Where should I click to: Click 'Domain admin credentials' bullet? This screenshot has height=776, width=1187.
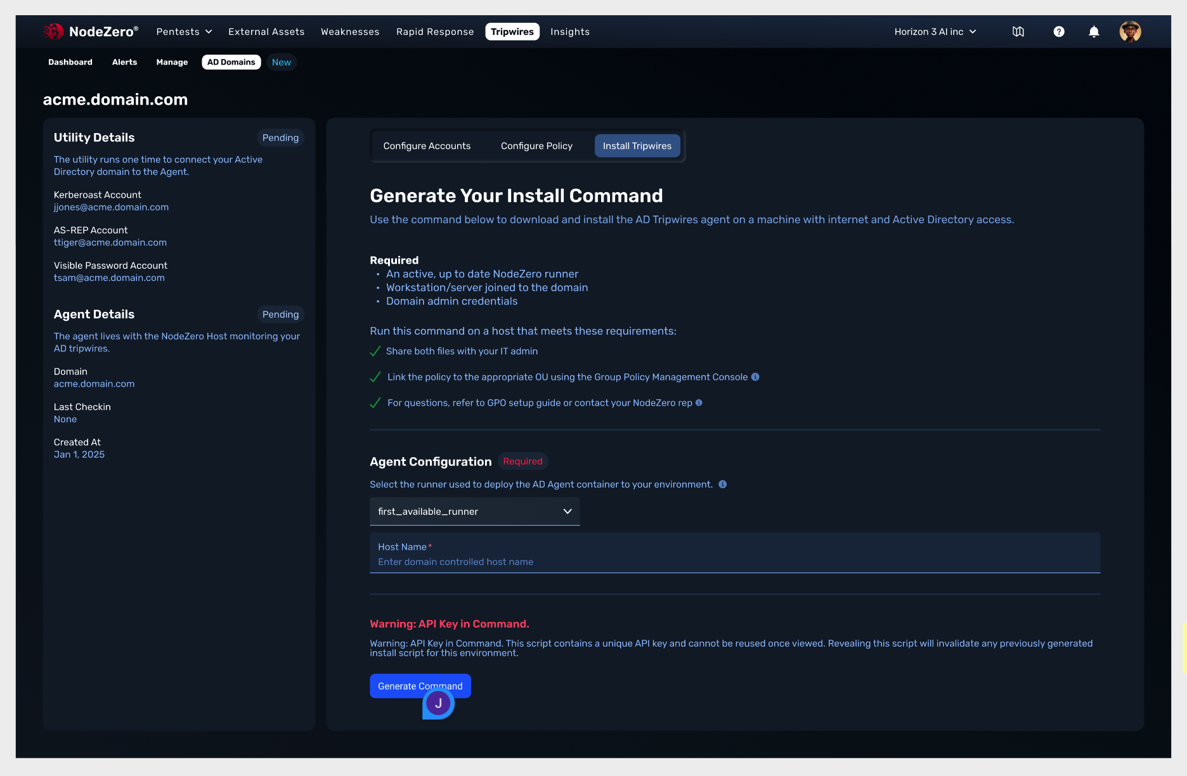click(x=451, y=301)
